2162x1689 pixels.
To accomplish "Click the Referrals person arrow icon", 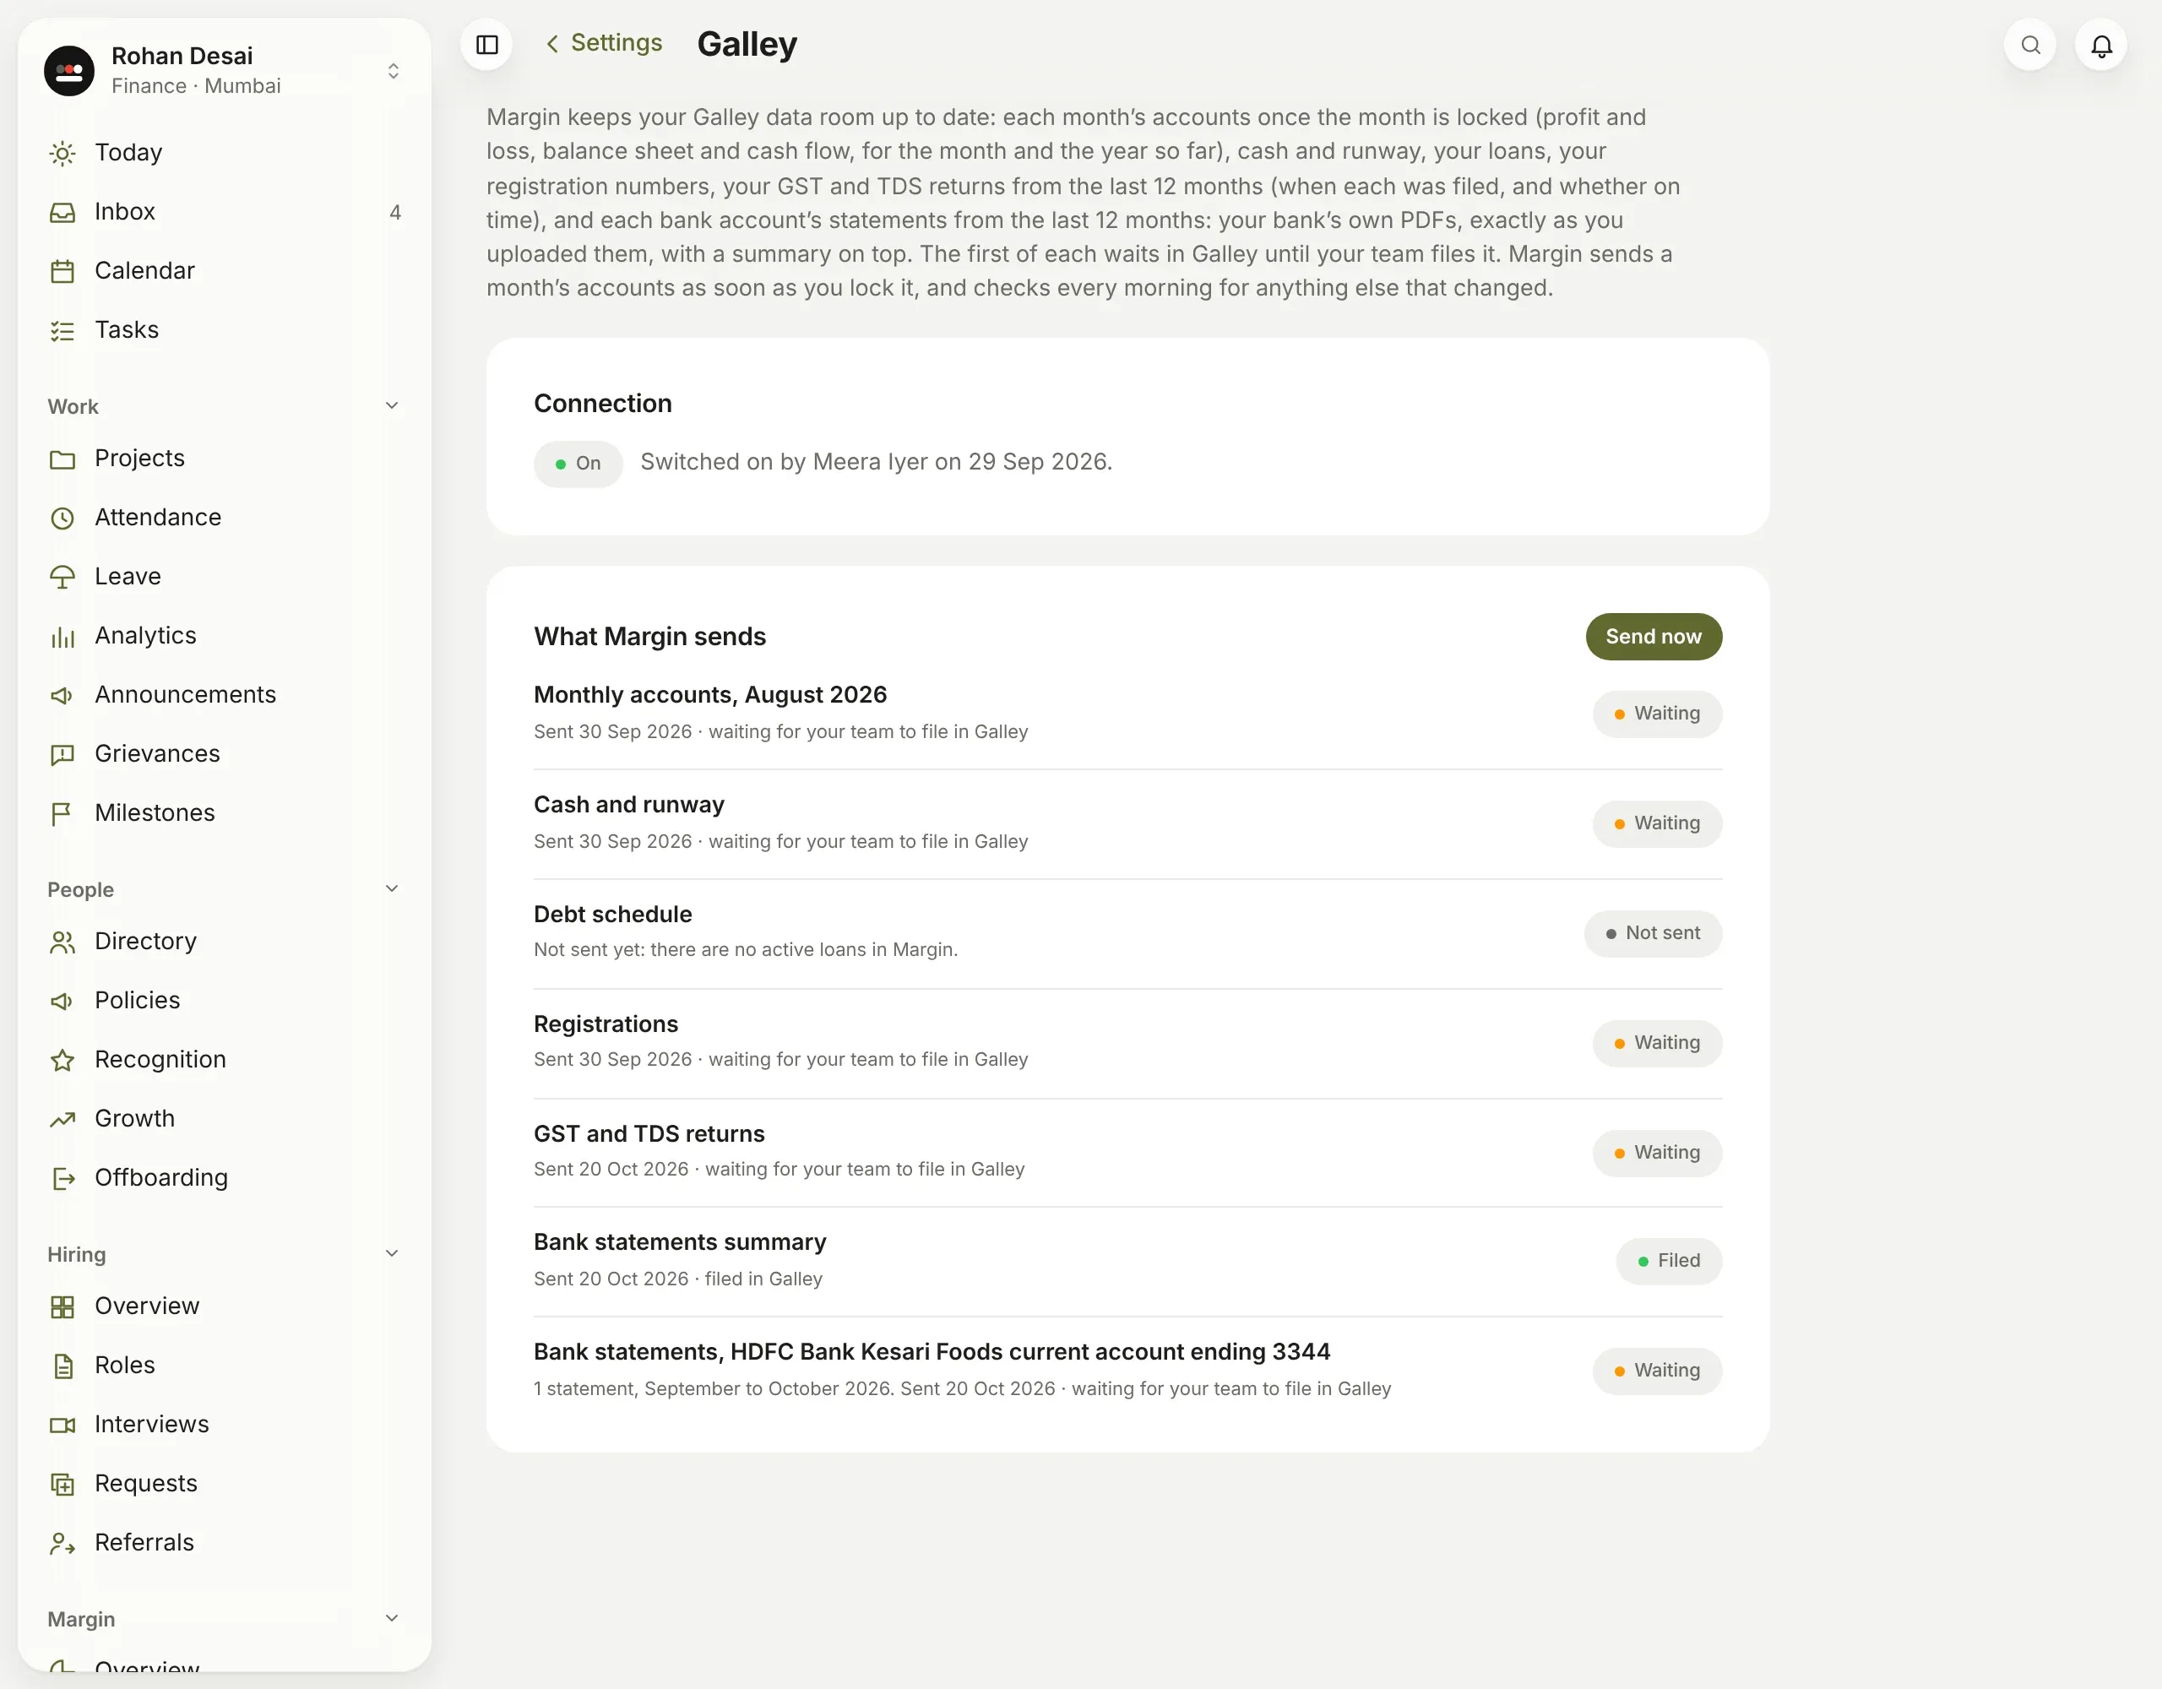I will [62, 1544].
